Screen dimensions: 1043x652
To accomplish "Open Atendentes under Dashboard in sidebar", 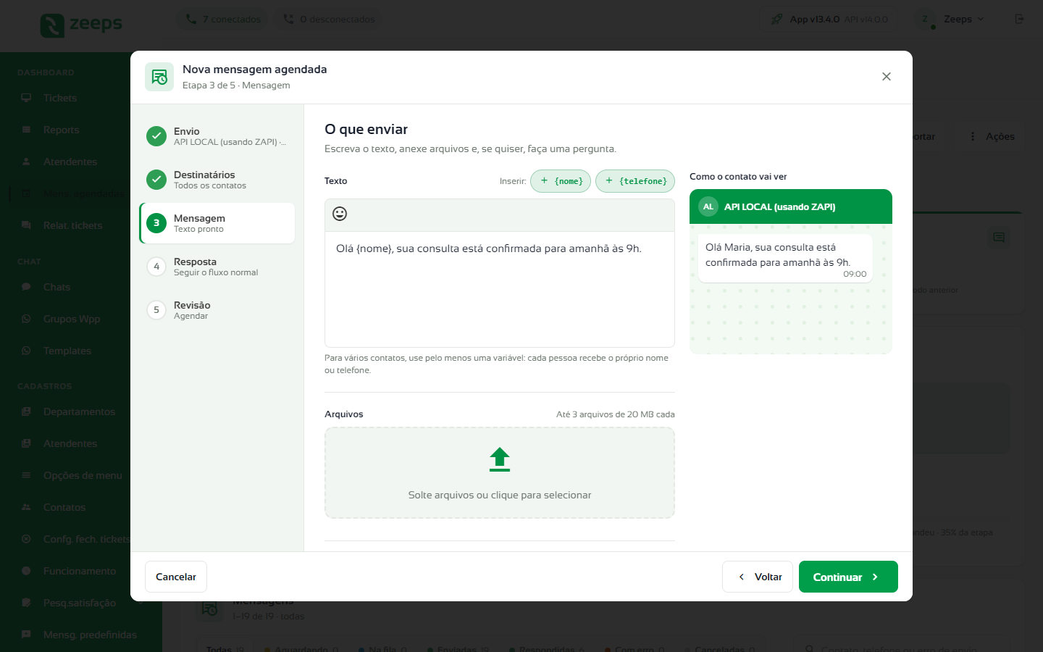I will tap(70, 162).
